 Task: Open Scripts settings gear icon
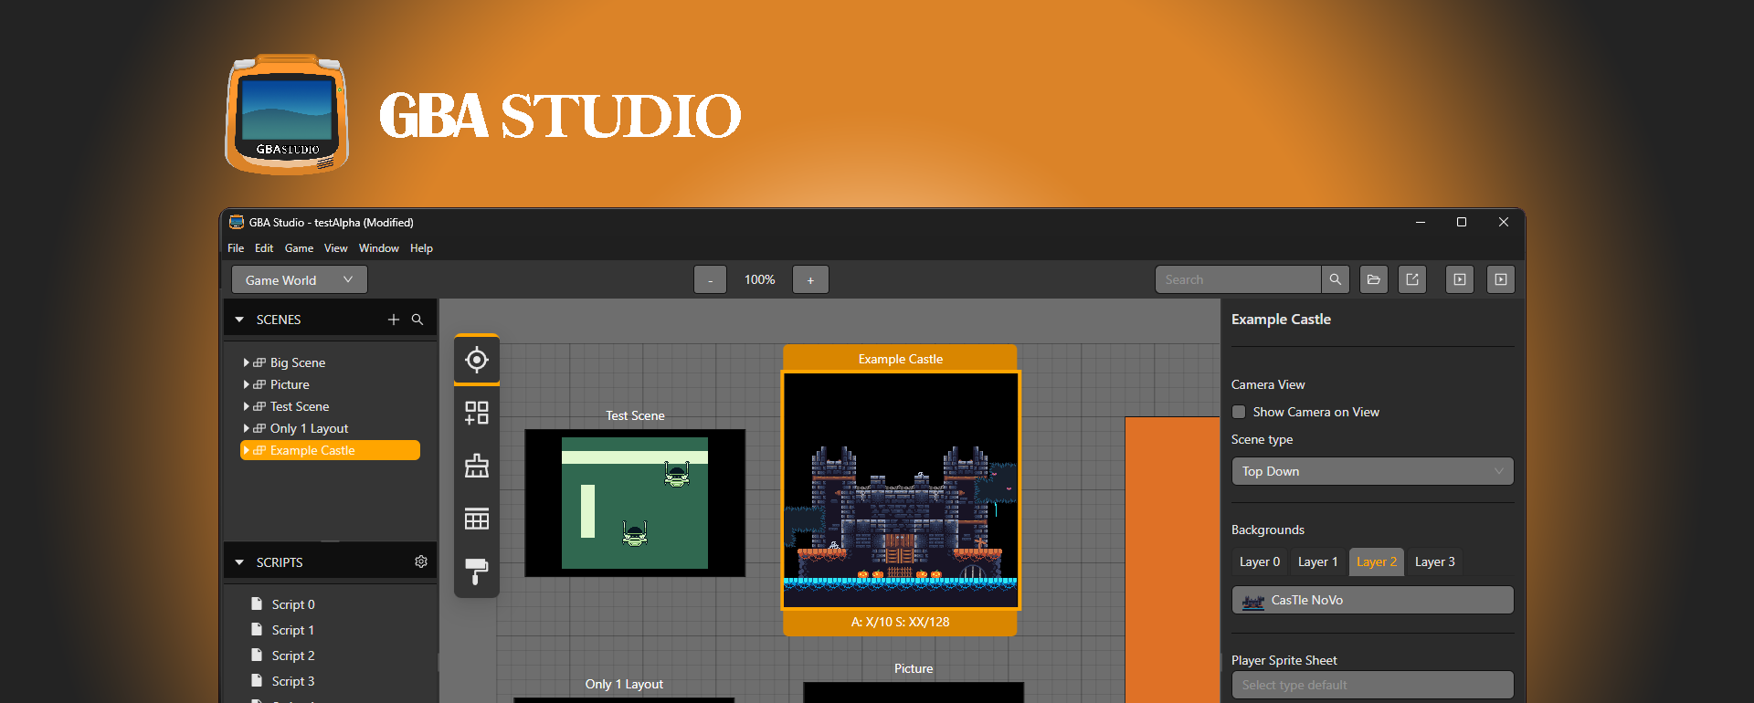pos(421,561)
